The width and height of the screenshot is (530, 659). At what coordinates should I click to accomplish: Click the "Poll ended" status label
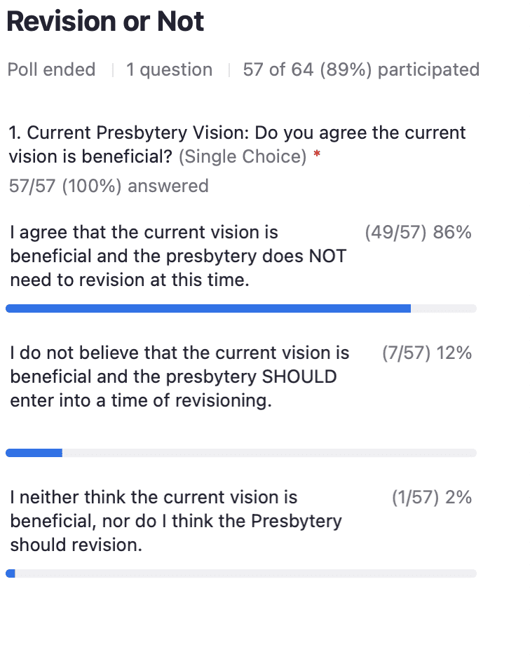[x=51, y=70]
